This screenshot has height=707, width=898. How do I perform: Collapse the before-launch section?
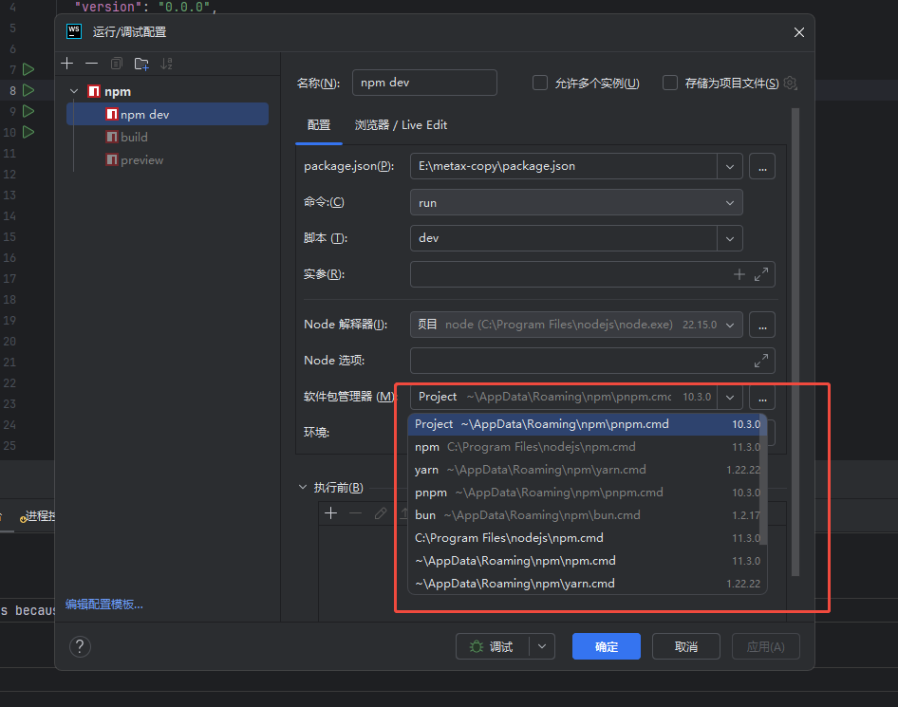303,487
